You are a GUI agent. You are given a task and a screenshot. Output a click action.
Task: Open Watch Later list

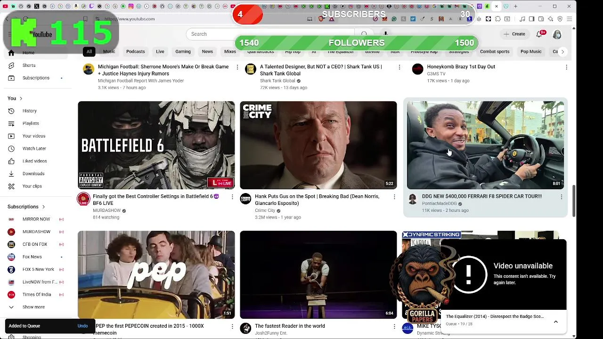(34, 148)
